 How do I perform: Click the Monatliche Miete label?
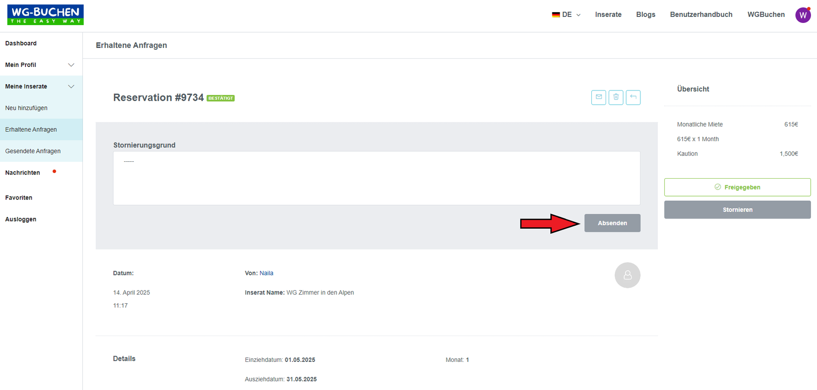(x=700, y=125)
